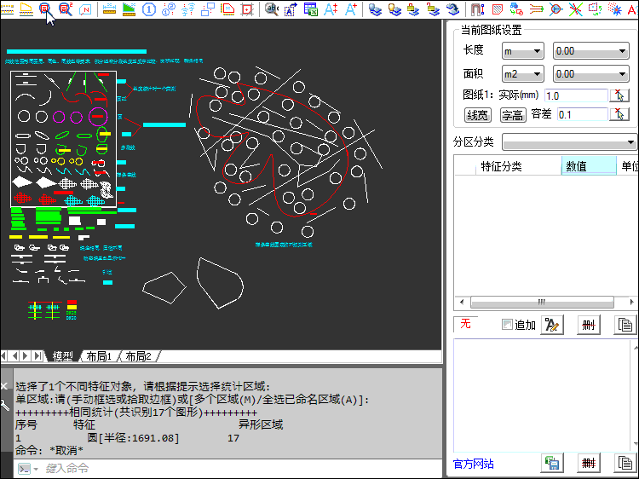Click the text edit pencil icon beside 追加

click(552, 325)
